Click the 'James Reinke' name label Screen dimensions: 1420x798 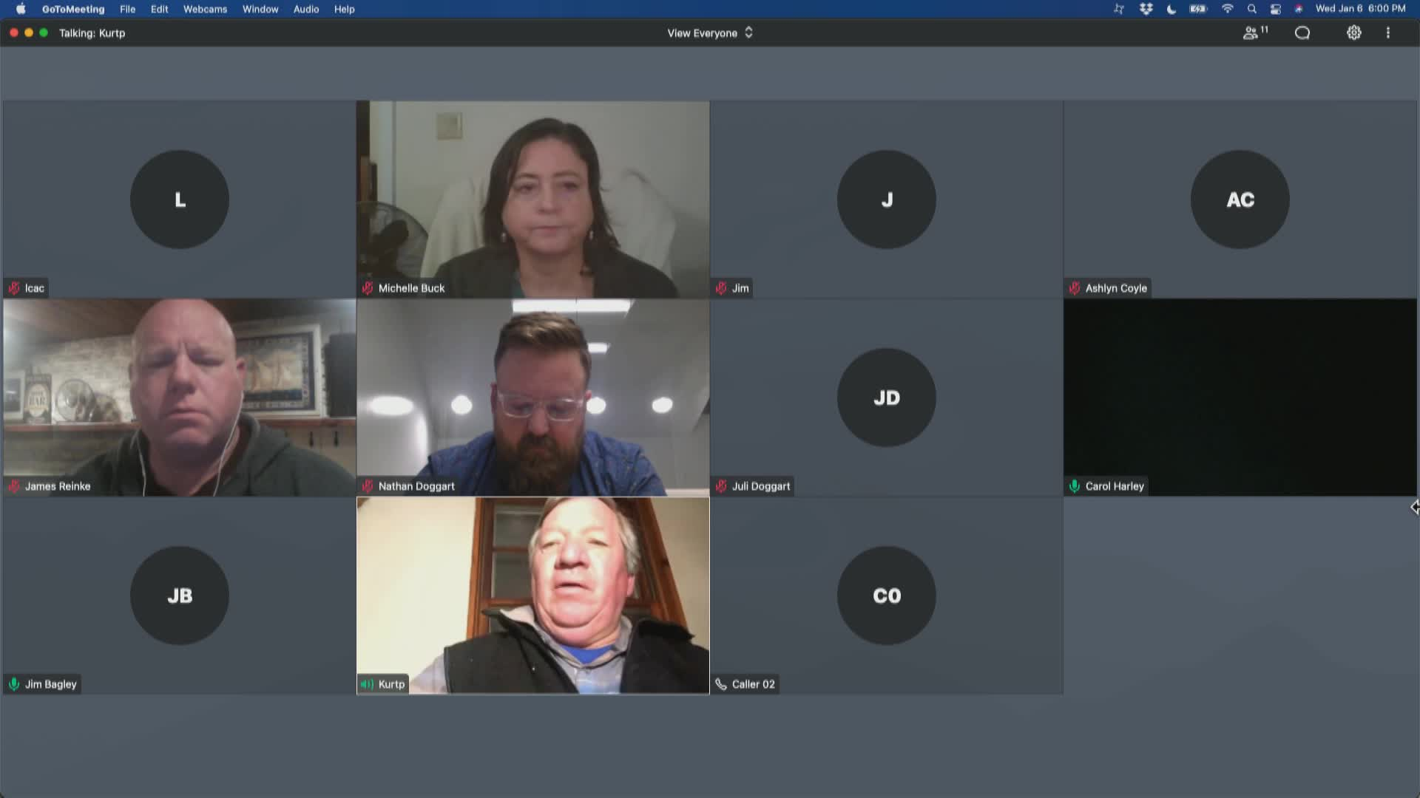58,486
